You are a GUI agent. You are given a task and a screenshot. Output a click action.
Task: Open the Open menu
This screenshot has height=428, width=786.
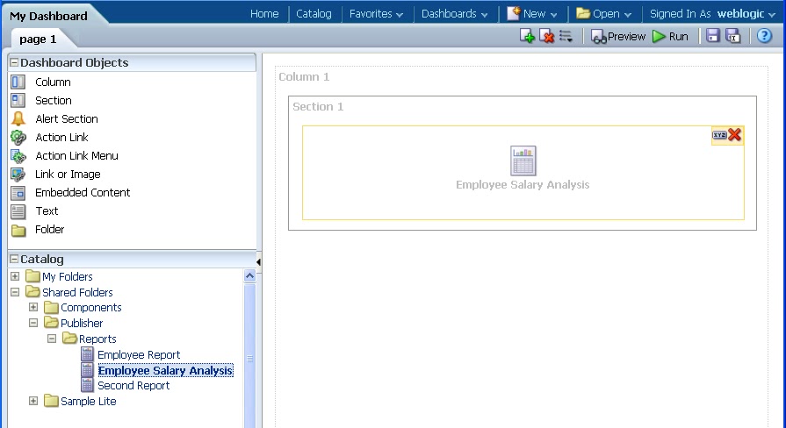603,13
